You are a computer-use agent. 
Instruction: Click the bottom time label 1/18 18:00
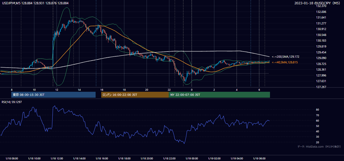click(124, 158)
